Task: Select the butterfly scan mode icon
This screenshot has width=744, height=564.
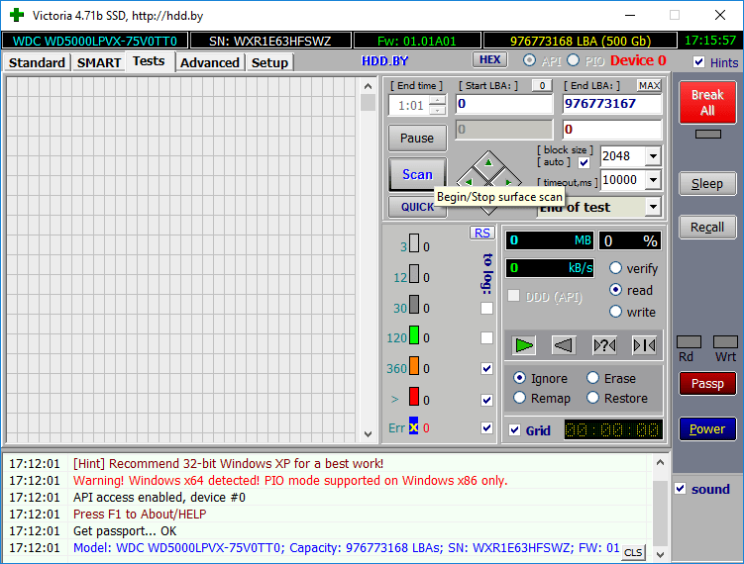Action: coord(644,345)
